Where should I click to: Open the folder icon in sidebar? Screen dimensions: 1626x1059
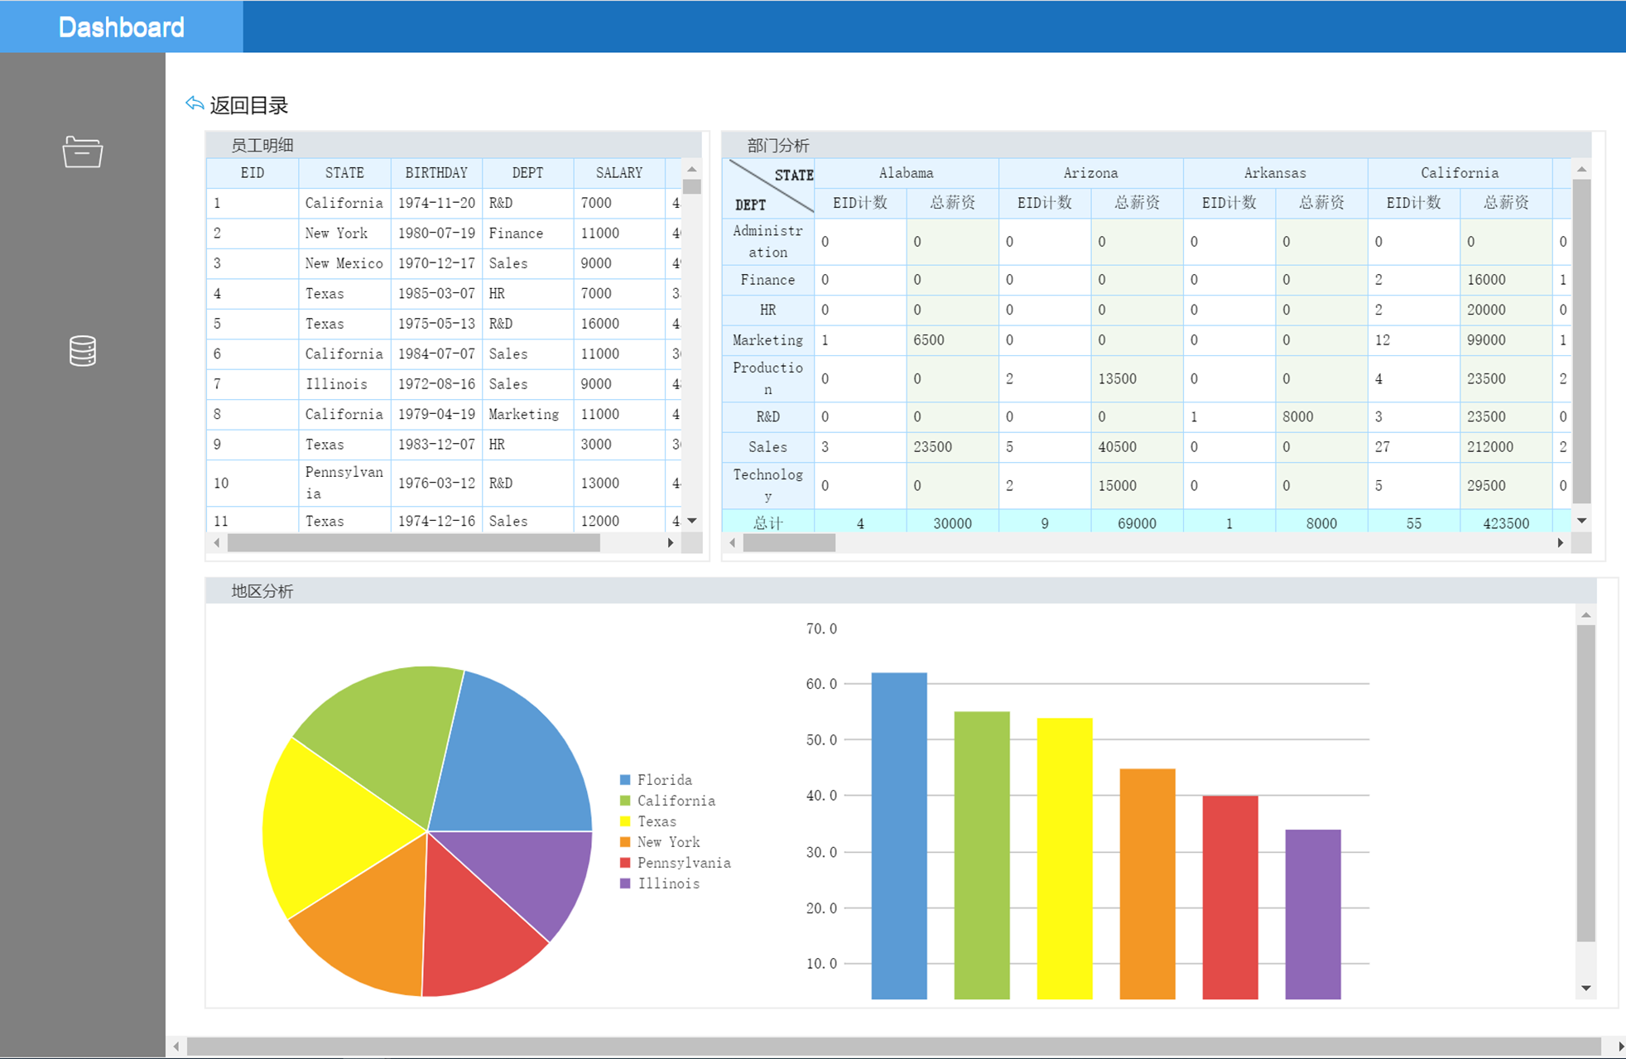pos(82,152)
